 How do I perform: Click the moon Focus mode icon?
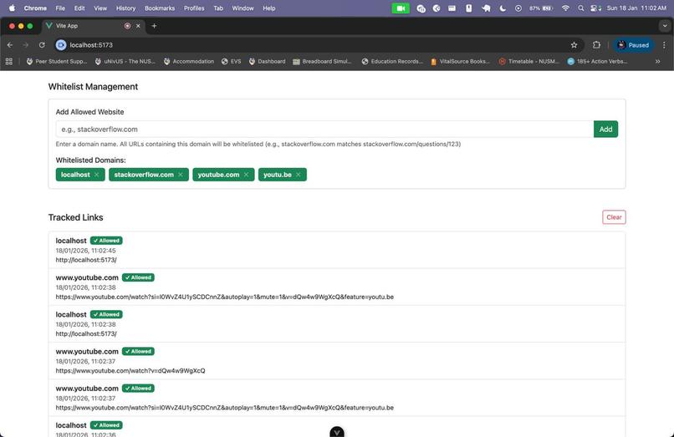pos(503,8)
